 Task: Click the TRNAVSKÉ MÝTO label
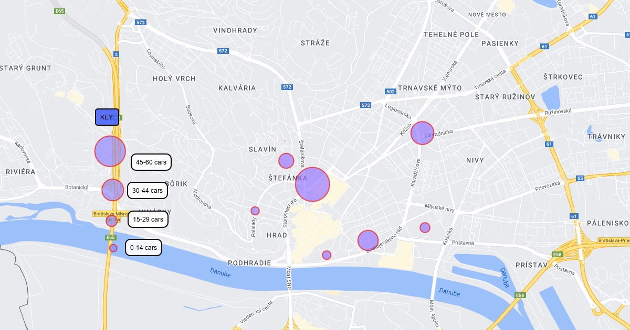(x=430, y=88)
